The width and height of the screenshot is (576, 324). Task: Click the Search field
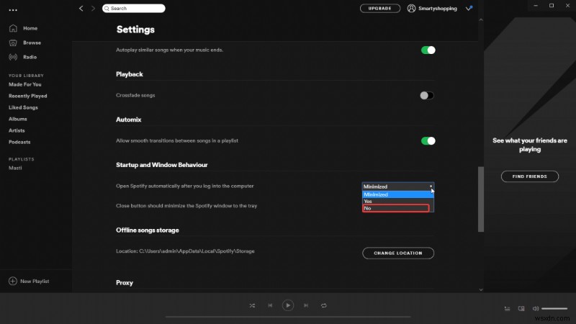(x=134, y=8)
